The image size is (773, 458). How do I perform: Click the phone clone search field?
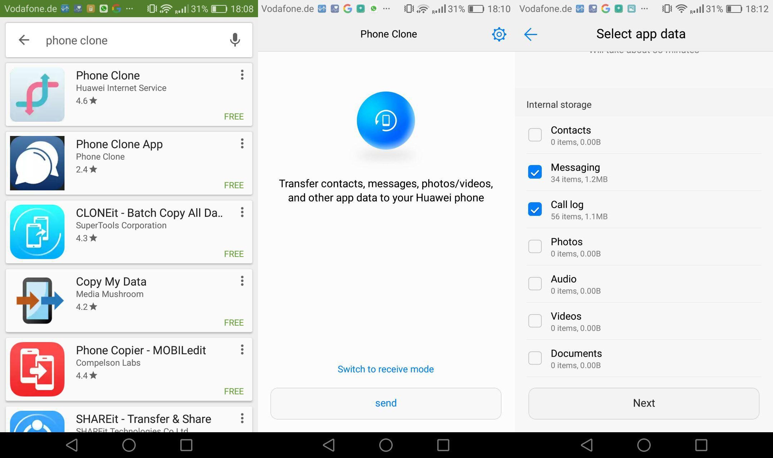129,40
